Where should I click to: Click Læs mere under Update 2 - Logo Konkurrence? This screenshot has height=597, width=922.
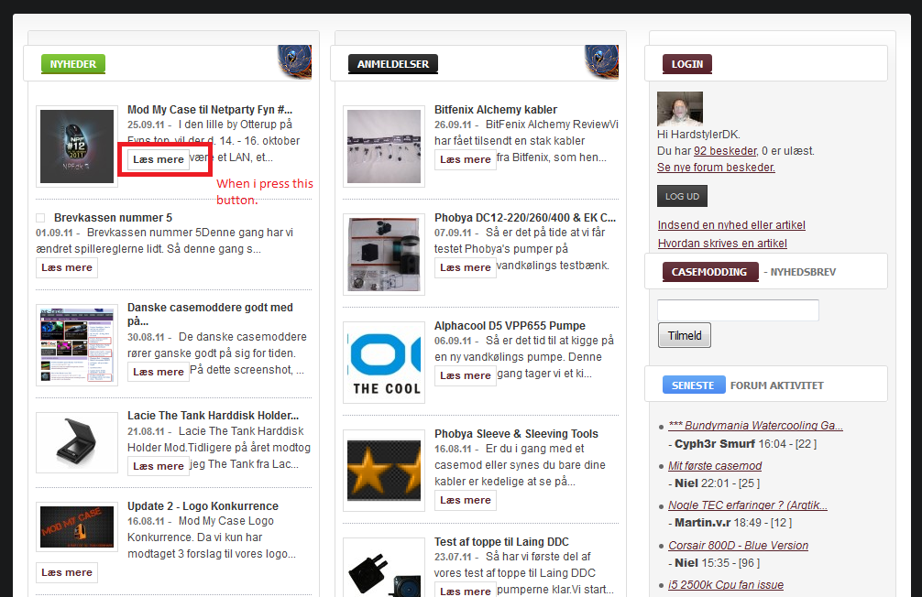point(66,572)
